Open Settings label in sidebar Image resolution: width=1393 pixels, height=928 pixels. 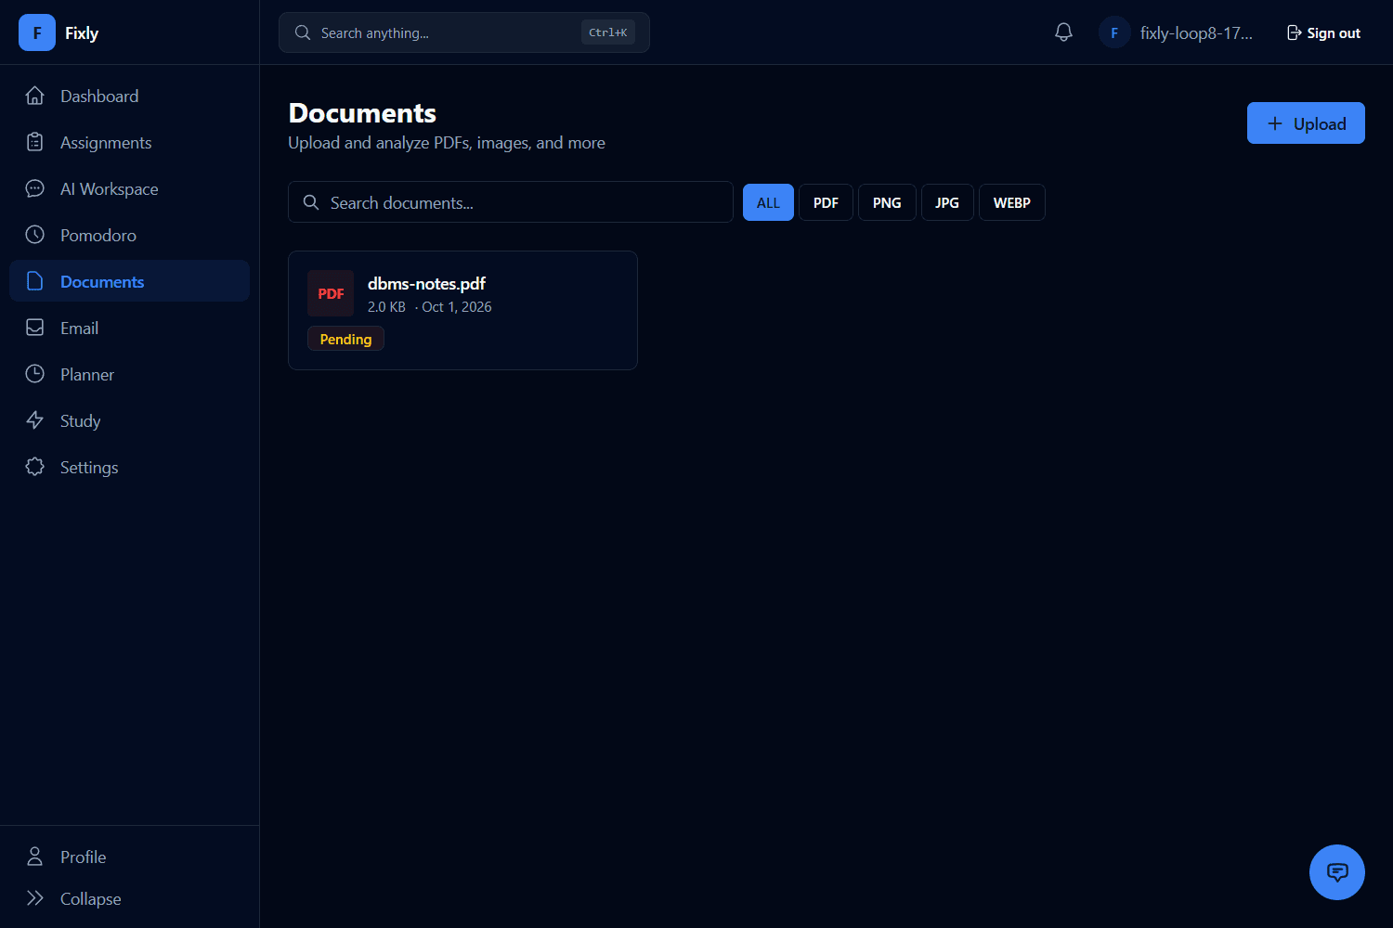(x=89, y=468)
